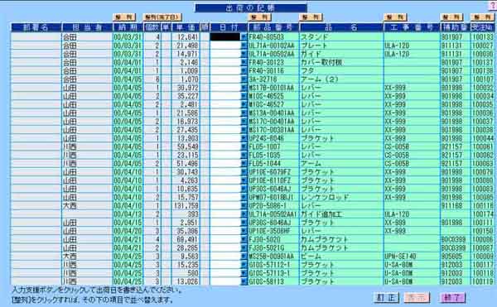The height and width of the screenshot is (307, 497).
Task: Sort by 工事番号 with its 整列 button
Action: pos(395,17)
